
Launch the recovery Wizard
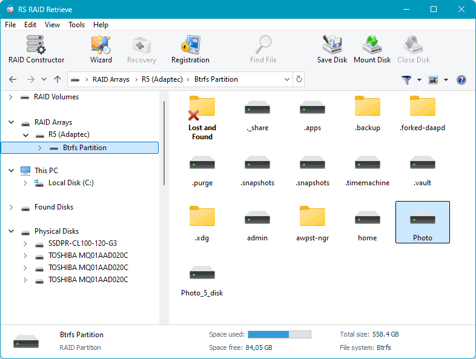point(101,49)
